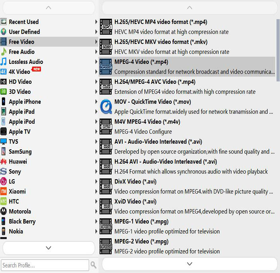The image size is (280, 273).
Task: Expand the Huawei submenu arrow
Action: (x=96, y=162)
